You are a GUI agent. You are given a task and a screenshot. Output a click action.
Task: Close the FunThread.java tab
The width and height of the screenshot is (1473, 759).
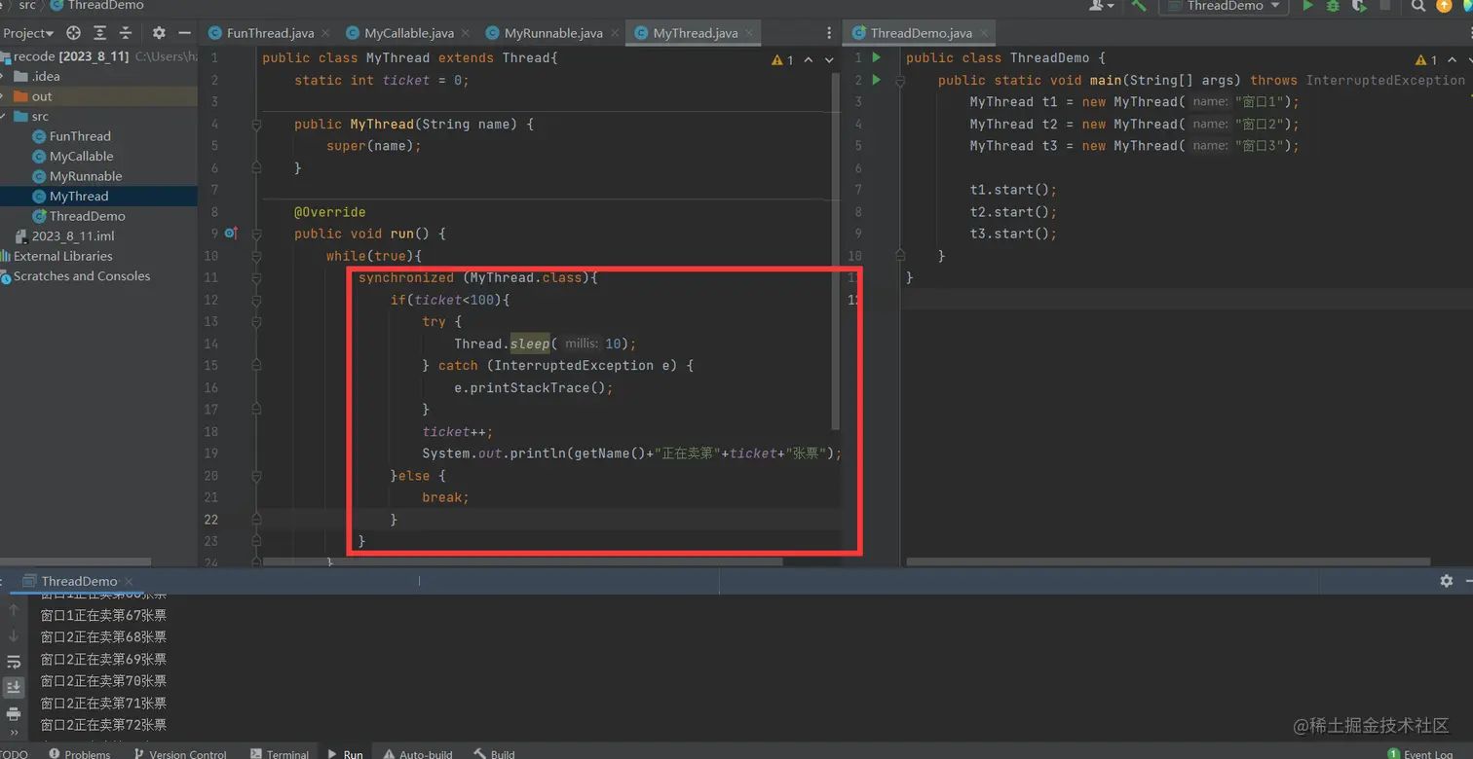[323, 33]
